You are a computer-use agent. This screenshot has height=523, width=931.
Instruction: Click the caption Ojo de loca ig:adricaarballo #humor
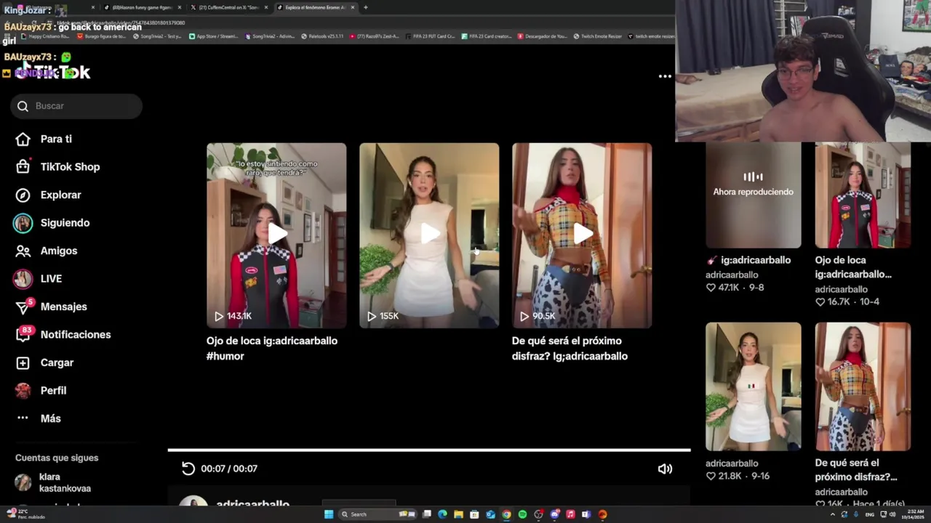(272, 348)
